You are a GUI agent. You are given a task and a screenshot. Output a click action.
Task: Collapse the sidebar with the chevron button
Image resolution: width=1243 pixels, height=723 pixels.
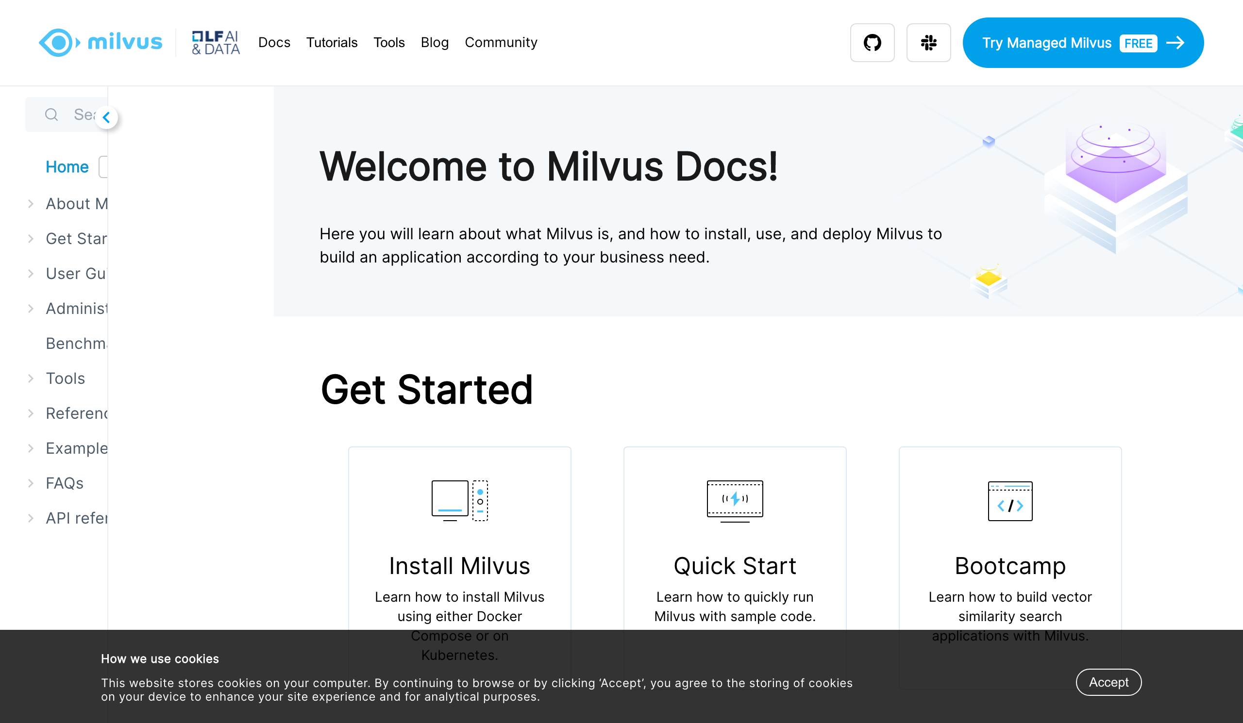coord(106,117)
